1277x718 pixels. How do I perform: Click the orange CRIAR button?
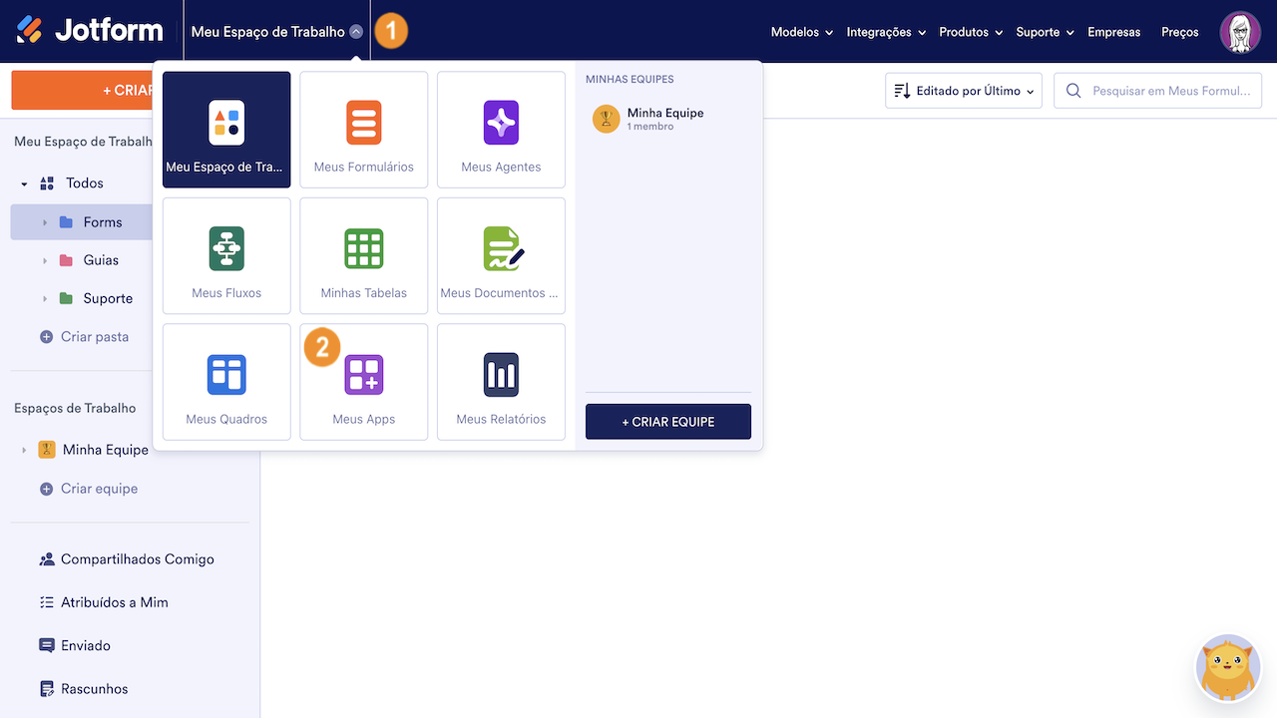83,91
